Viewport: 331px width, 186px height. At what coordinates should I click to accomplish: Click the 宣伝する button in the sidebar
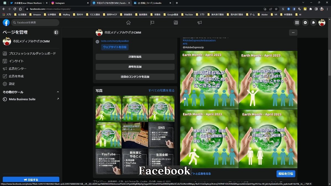pyautogui.click(x=31, y=180)
